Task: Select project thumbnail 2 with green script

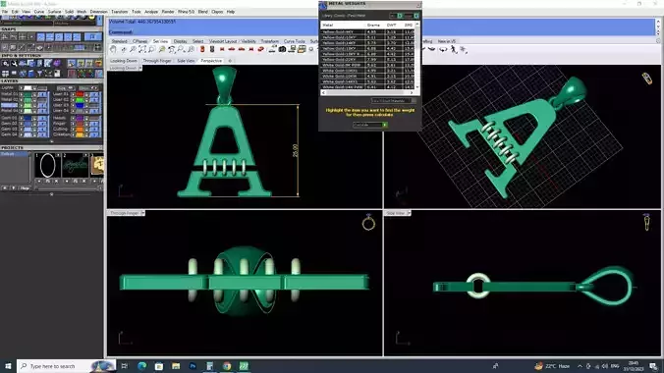Action: (x=75, y=165)
